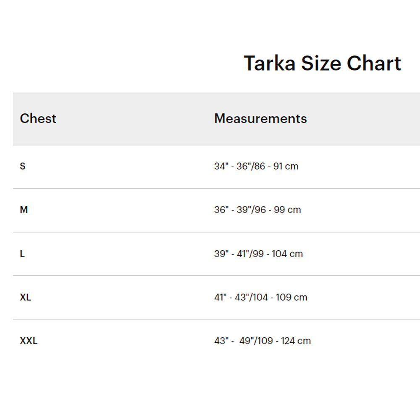Select the 34" - 36"/86 - 91 cm measurement
420x420 pixels.
[x=256, y=166]
